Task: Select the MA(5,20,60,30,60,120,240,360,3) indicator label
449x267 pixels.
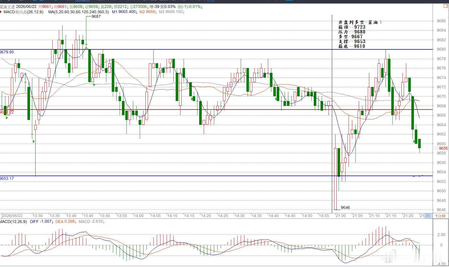Action: [78, 12]
